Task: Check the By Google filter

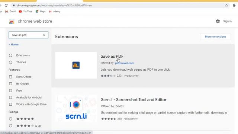Action: [x=10, y=84]
